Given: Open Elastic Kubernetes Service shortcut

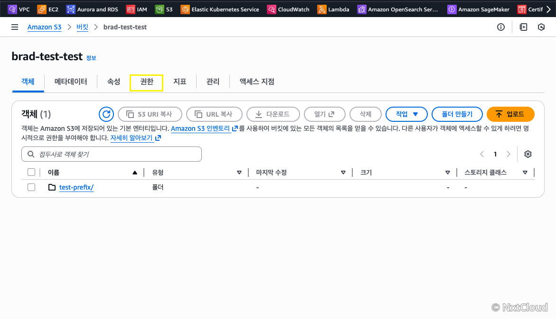Looking at the screenshot, I should 220,9.
